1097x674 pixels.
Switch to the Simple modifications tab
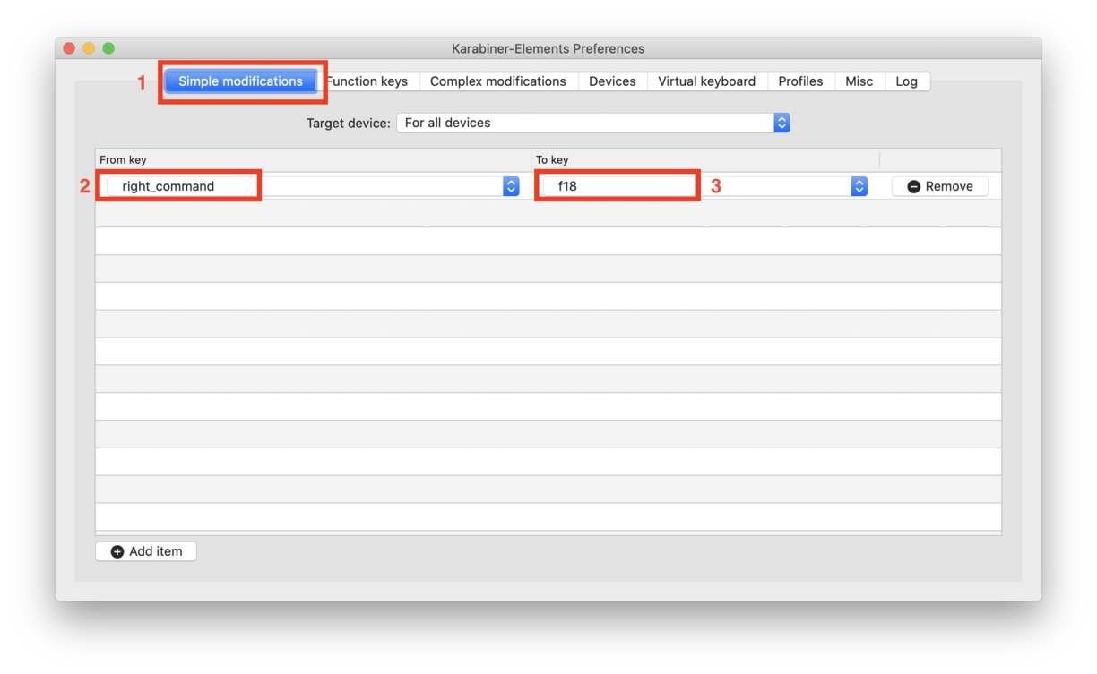pyautogui.click(x=240, y=81)
